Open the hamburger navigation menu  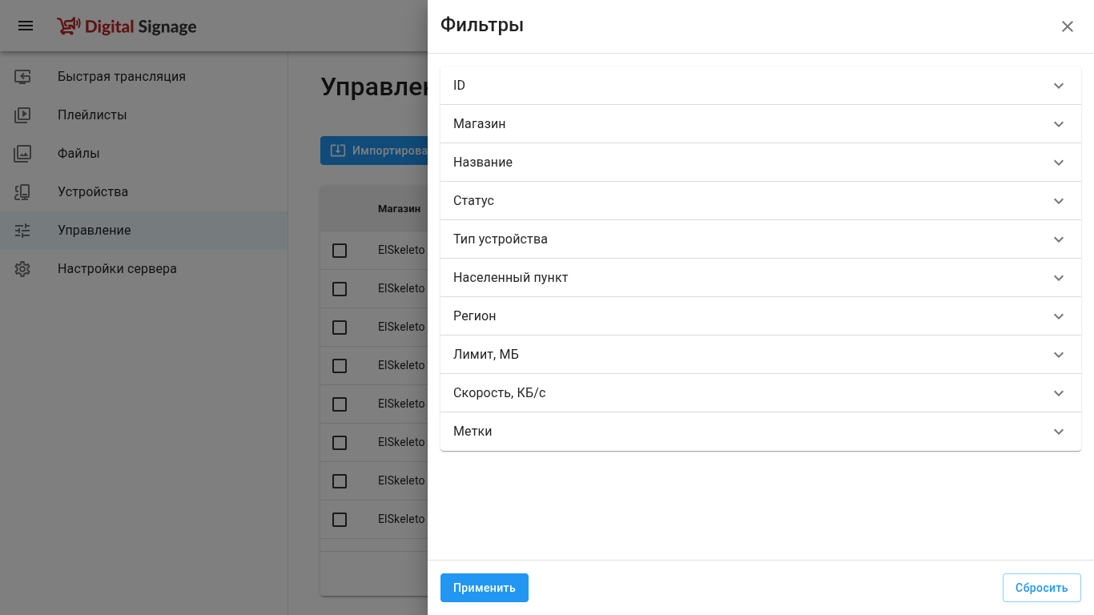pos(26,26)
